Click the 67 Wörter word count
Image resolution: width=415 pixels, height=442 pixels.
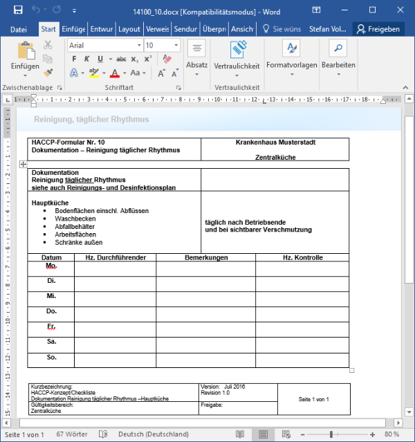[x=71, y=434]
